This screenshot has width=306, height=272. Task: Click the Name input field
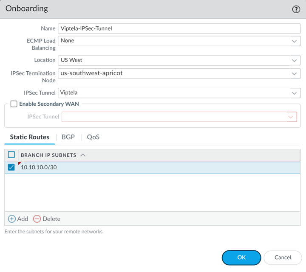coord(178,28)
